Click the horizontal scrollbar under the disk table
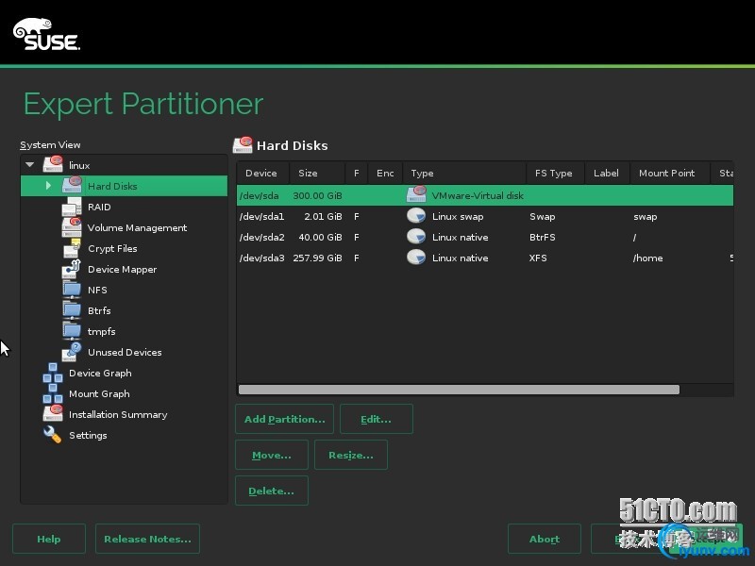 pos(459,389)
